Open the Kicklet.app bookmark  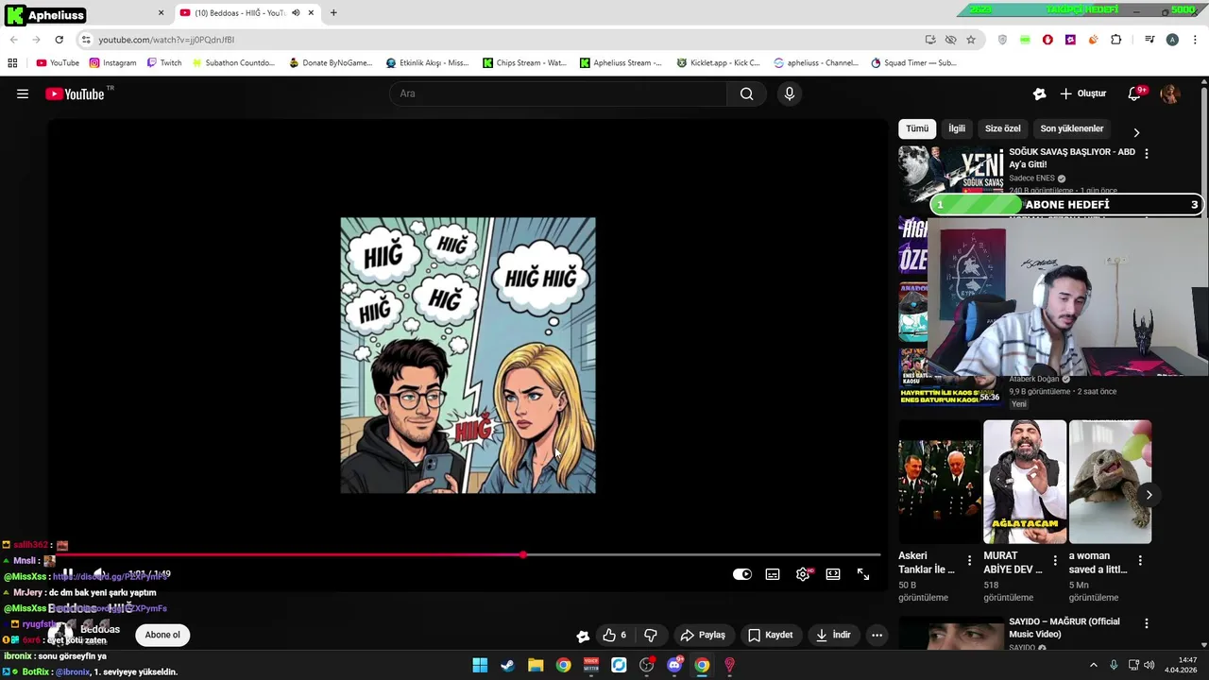coord(719,63)
